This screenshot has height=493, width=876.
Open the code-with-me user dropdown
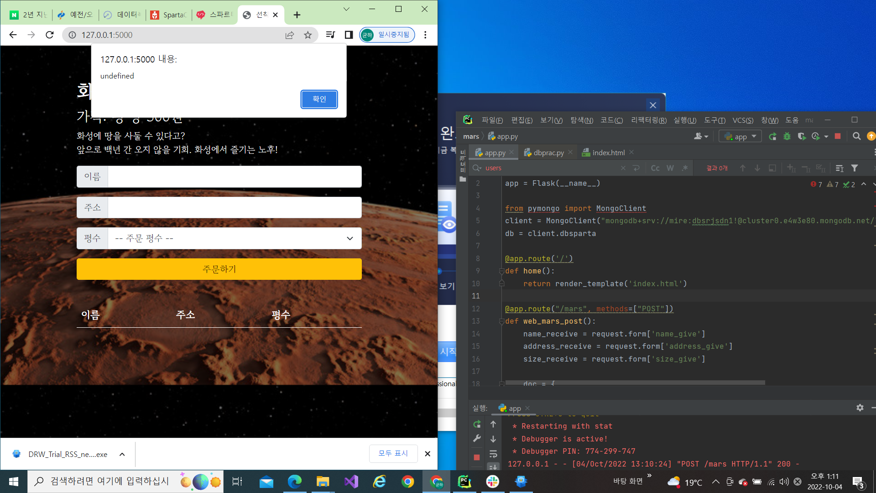[701, 136]
